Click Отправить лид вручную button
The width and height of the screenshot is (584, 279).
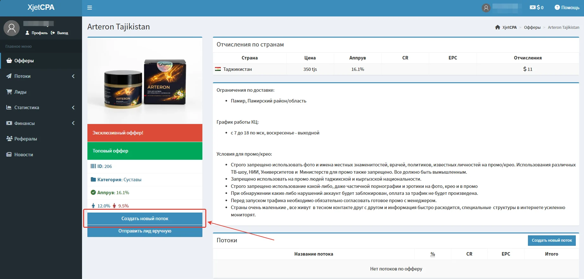145,231
